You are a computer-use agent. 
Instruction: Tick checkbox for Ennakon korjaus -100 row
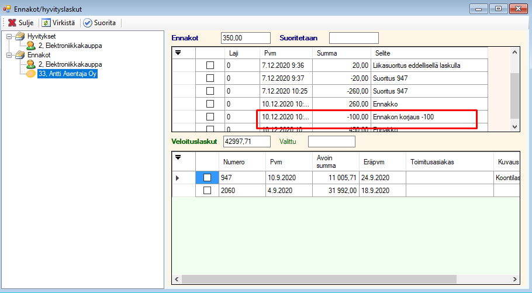coord(210,117)
